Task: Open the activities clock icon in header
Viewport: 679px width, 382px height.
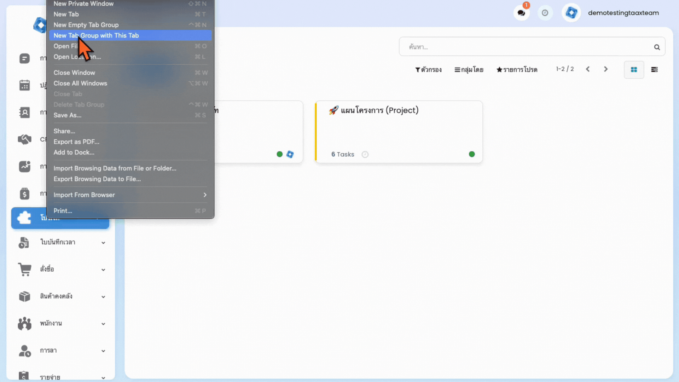Action: tap(545, 13)
